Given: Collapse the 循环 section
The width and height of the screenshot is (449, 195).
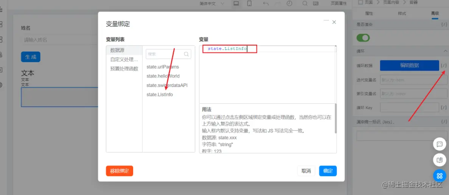Looking at the screenshot, I should (444, 51).
